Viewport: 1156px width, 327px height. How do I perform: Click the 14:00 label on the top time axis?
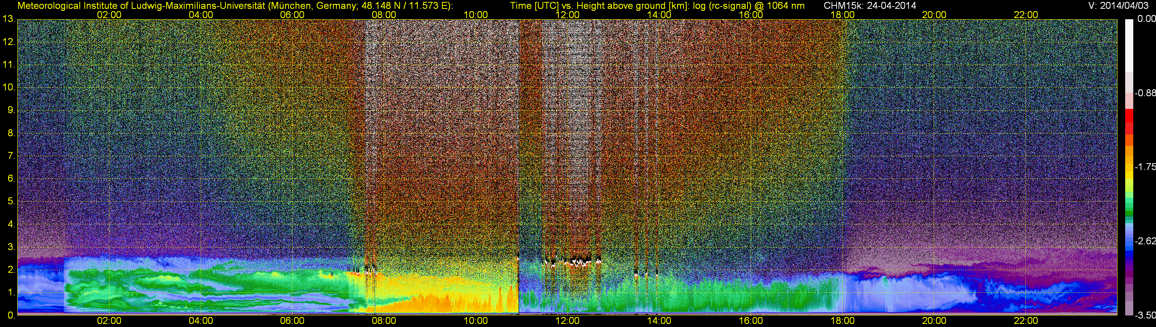(x=659, y=15)
